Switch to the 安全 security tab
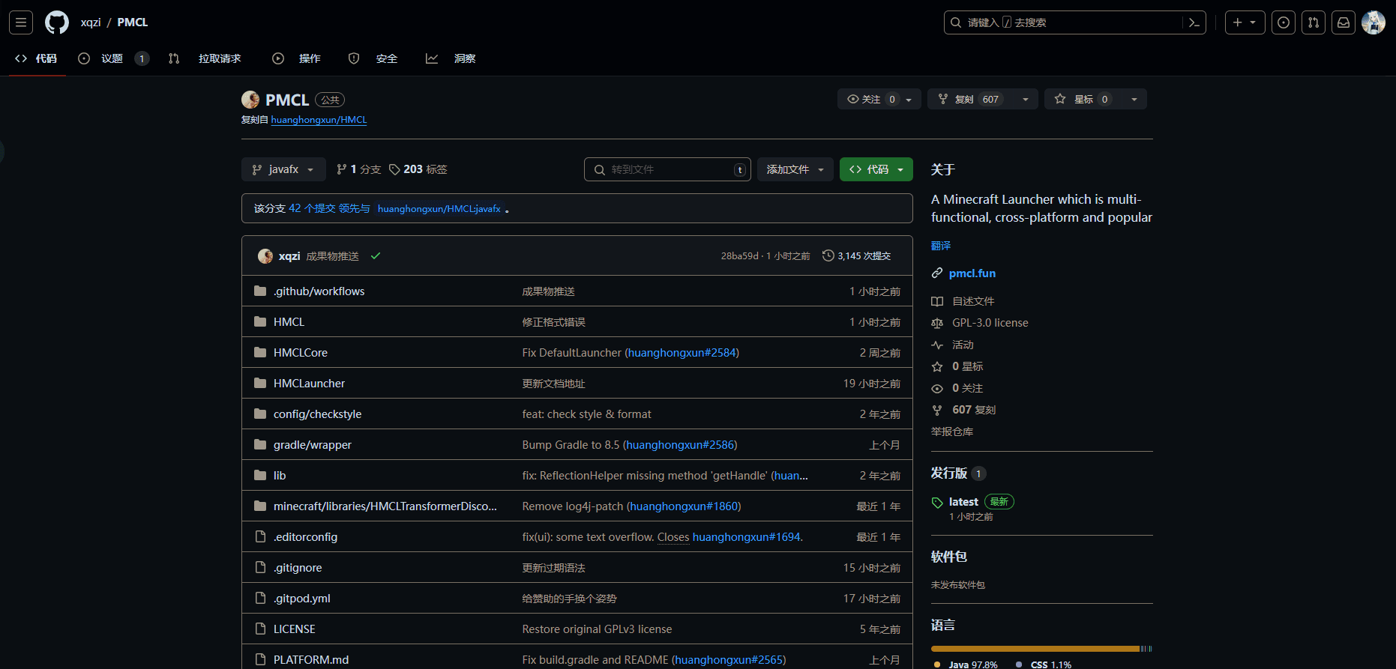 tap(386, 58)
